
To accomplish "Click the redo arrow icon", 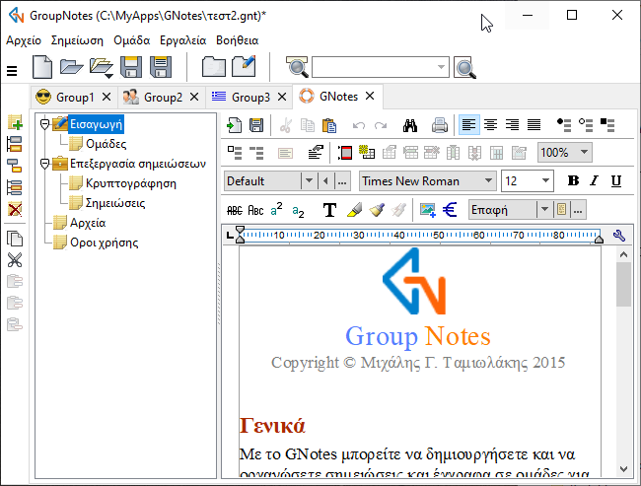I will coord(381,125).
